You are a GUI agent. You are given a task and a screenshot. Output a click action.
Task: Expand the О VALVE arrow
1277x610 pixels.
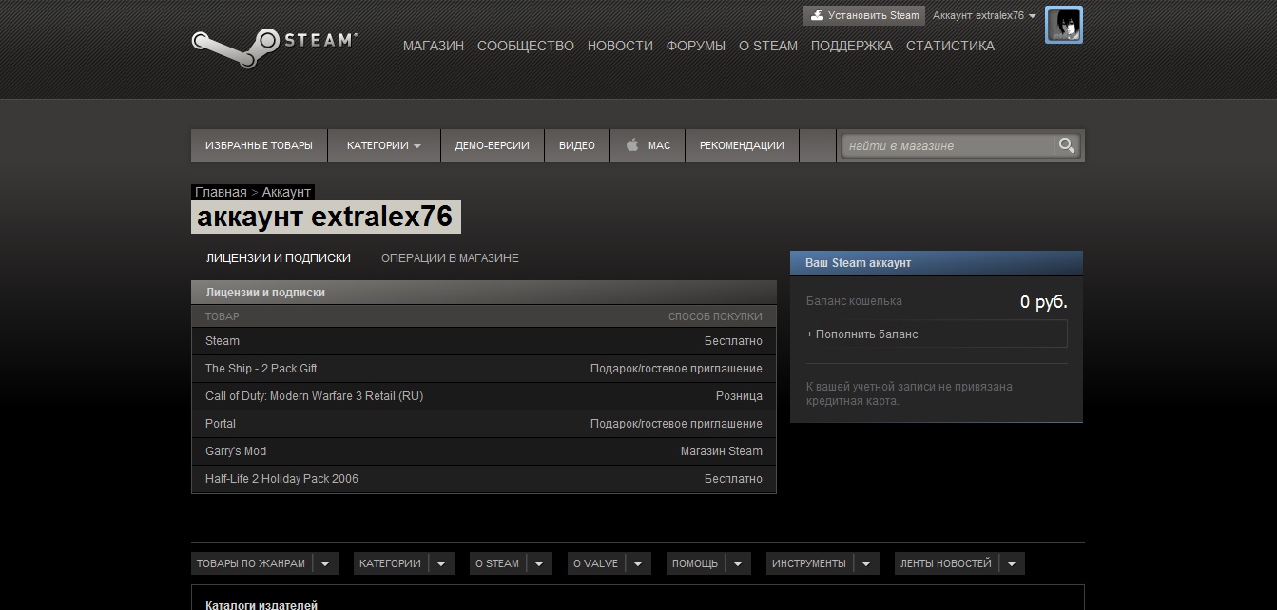point(638,563)
